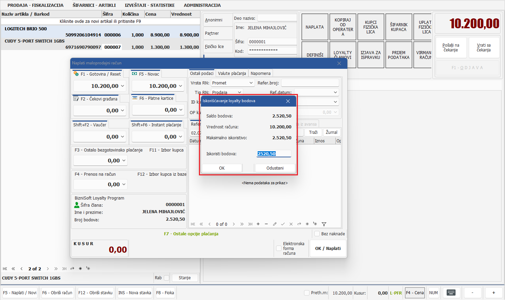Click next-record arrow in main items navigator
The width and height of the screenshot is (505, 300).
tap(48, 269)
